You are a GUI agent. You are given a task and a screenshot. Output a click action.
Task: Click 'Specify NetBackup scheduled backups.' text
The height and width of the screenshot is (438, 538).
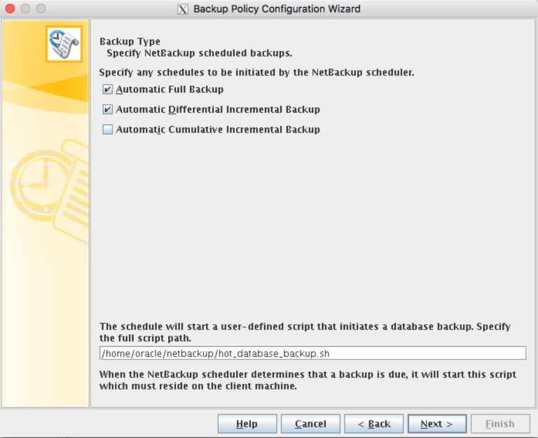pos(200,53)
